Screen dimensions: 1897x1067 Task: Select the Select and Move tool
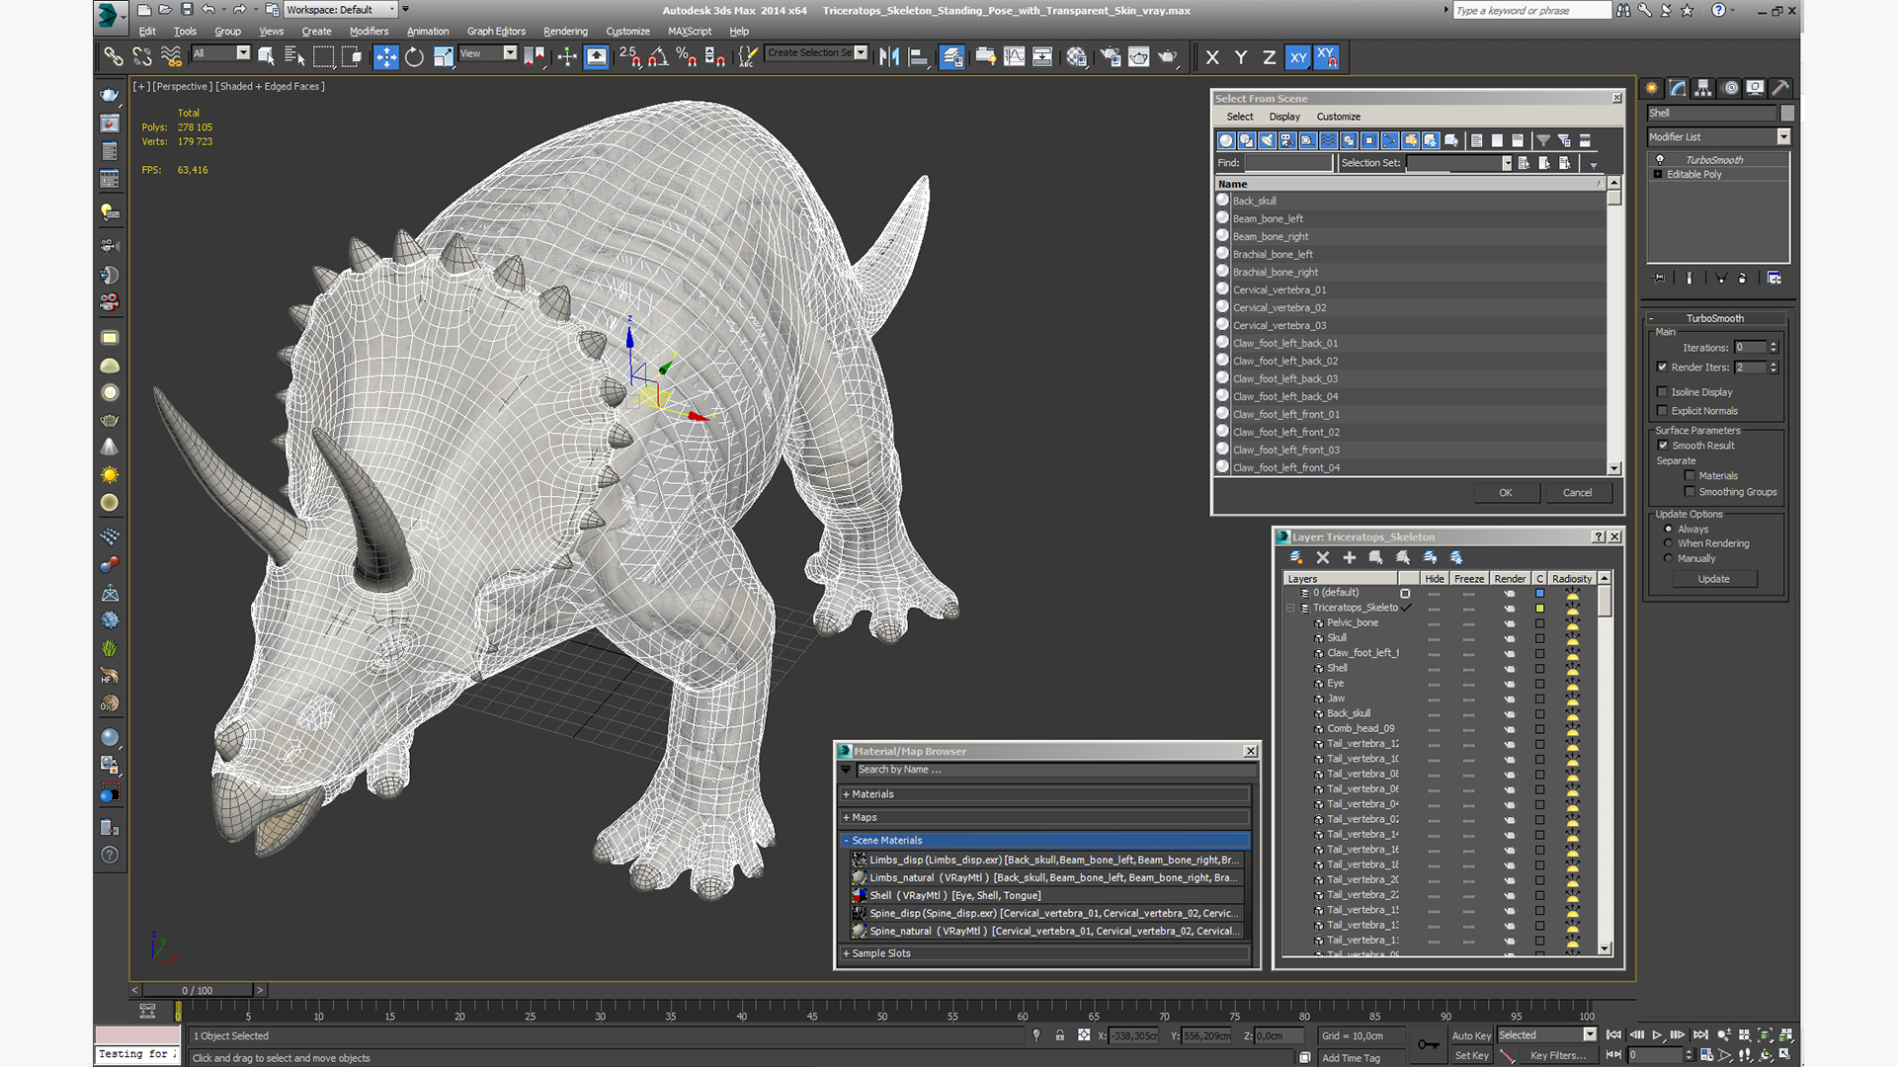click(385, 57)
